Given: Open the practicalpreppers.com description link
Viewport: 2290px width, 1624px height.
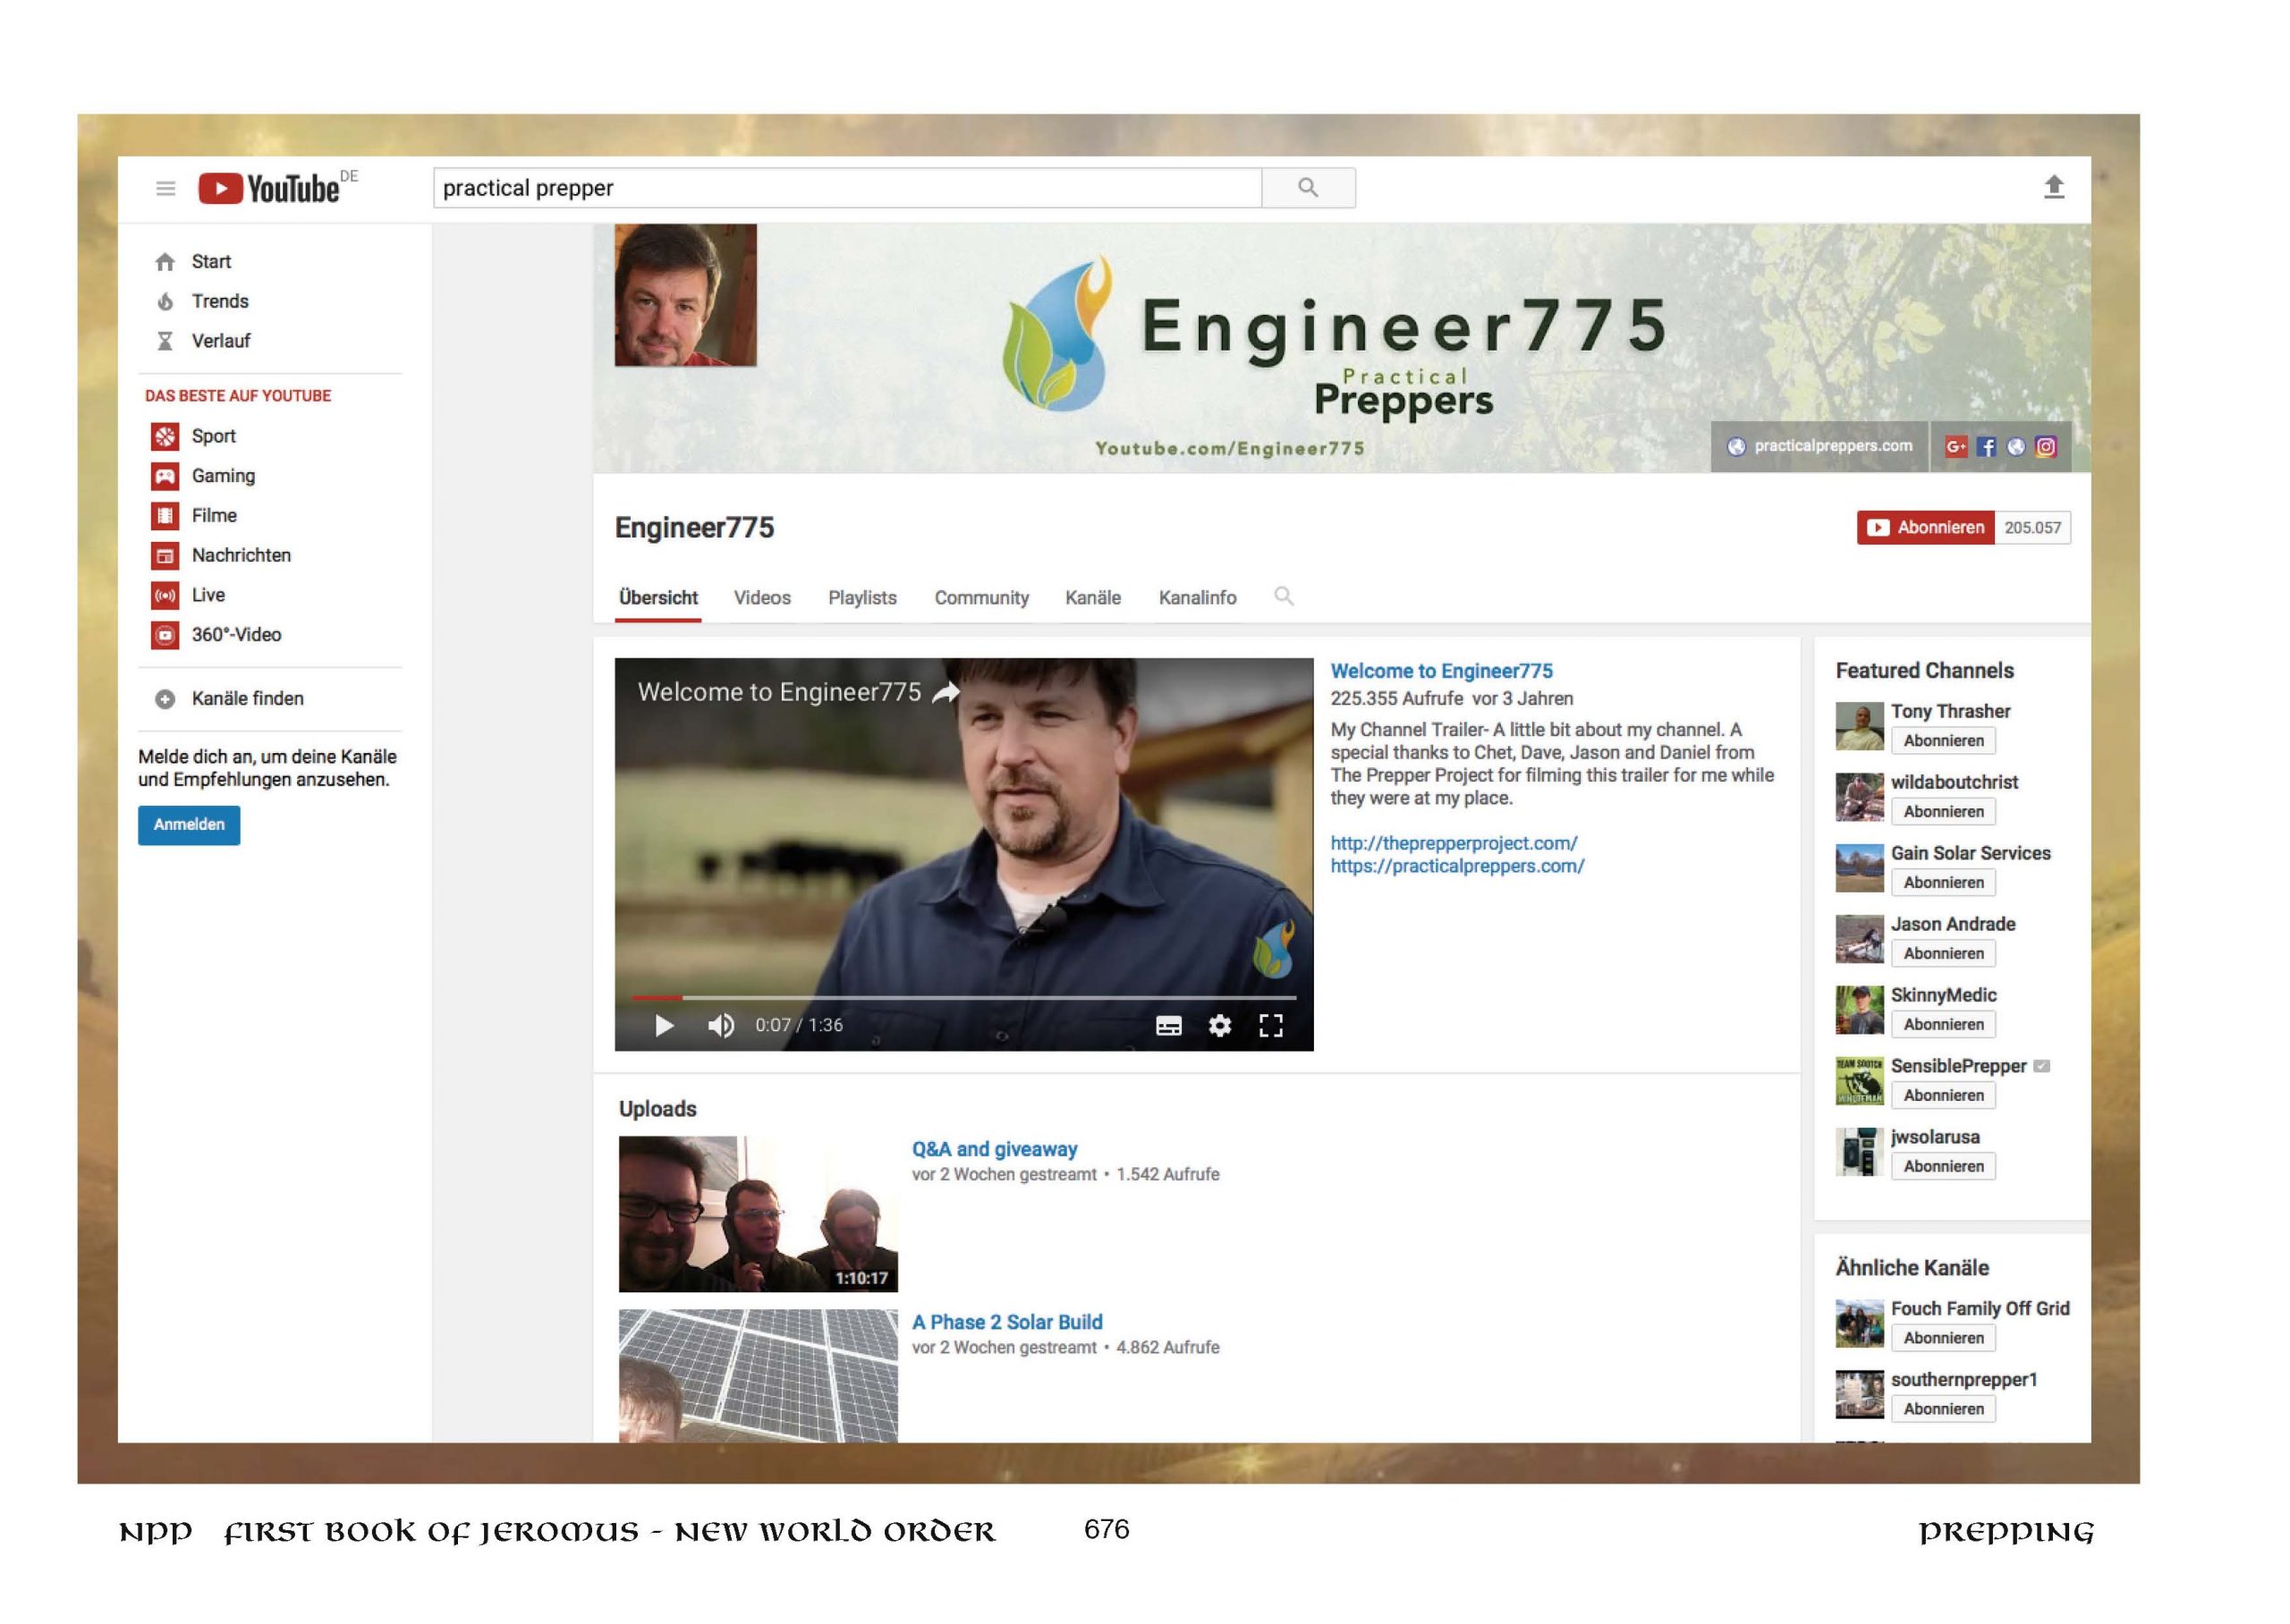Looking at the screenshot, I should click(1456, 867).
